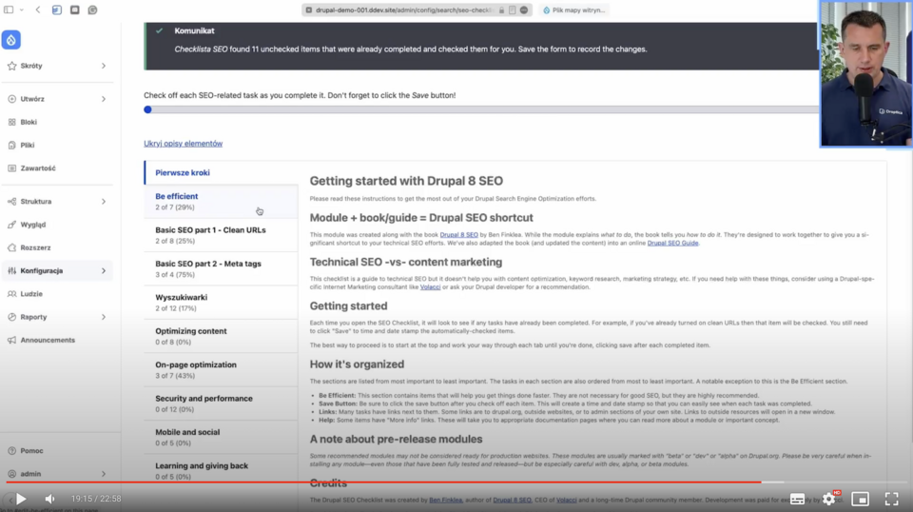Open the Zawartość menu item
The image size is (913, 512).
point(38,168)
